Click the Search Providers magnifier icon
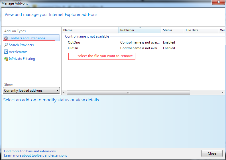The height and width of the screenshot is (160, 226). coord(6,45)
